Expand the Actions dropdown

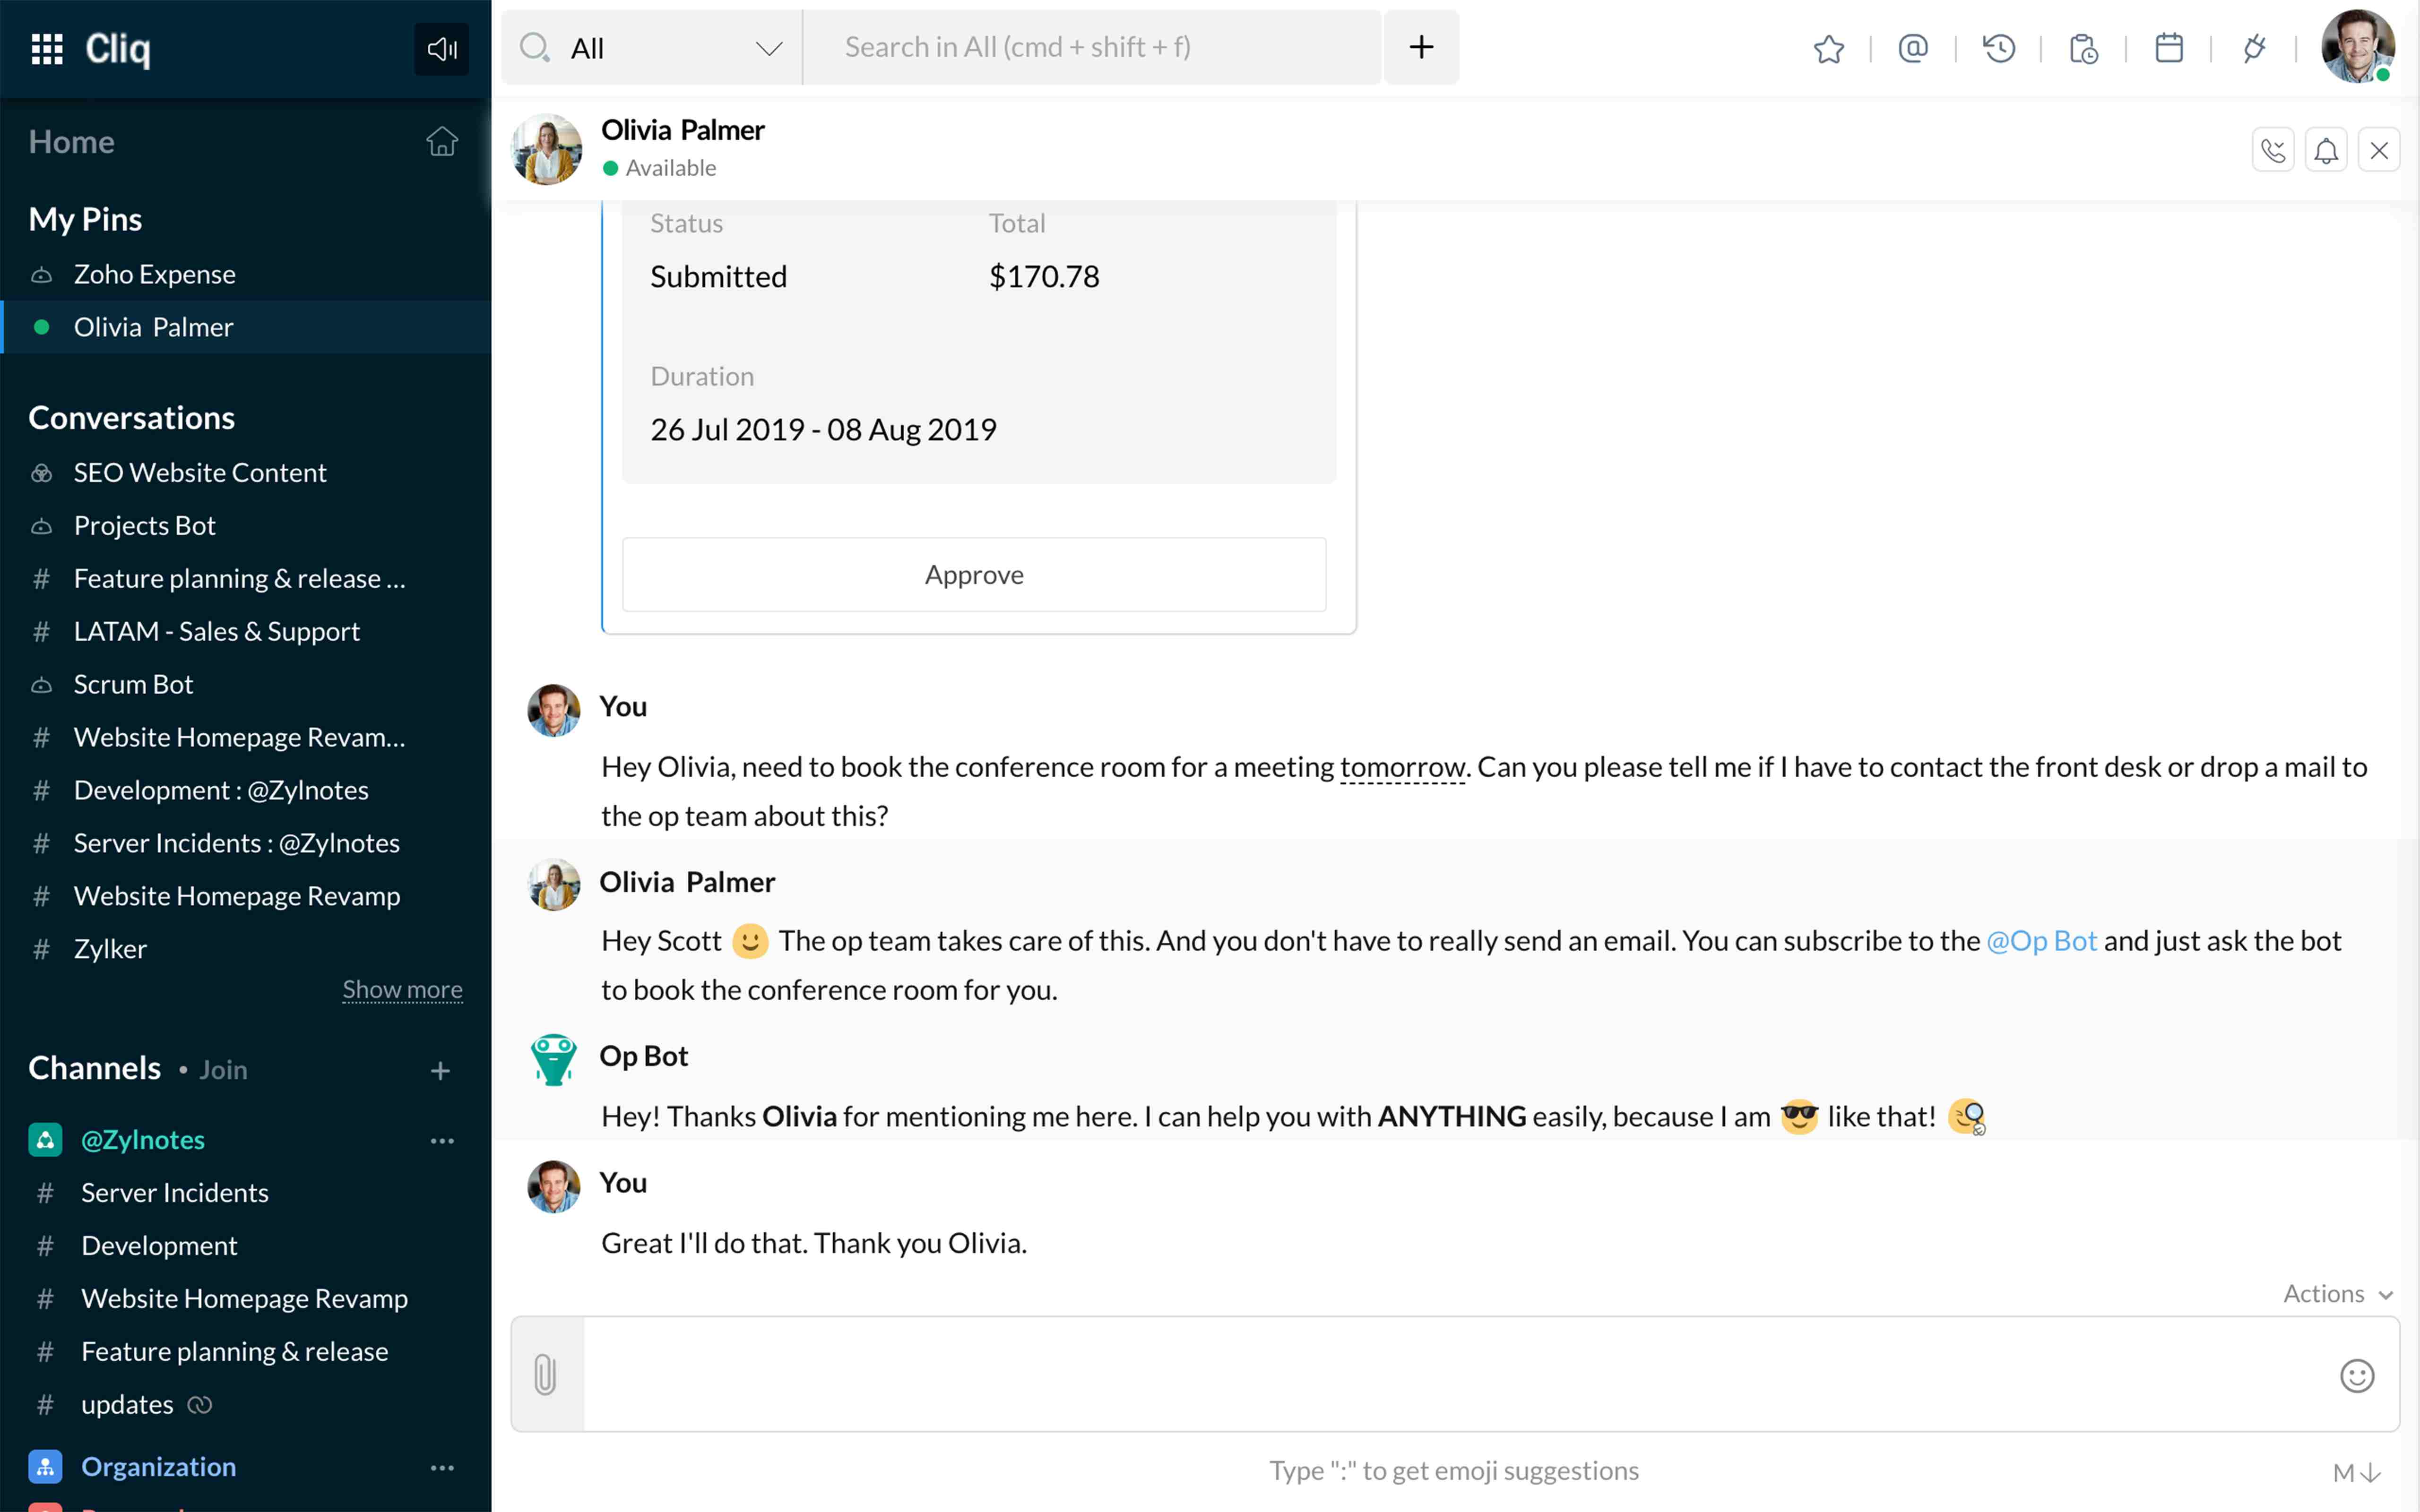(2337, 1294)
